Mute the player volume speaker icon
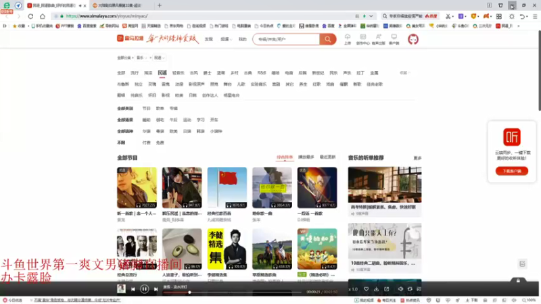541x304 pixels. (x=400, y=289)
